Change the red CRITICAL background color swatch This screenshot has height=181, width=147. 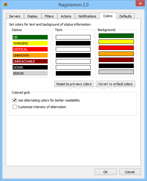tap(116, 48)
